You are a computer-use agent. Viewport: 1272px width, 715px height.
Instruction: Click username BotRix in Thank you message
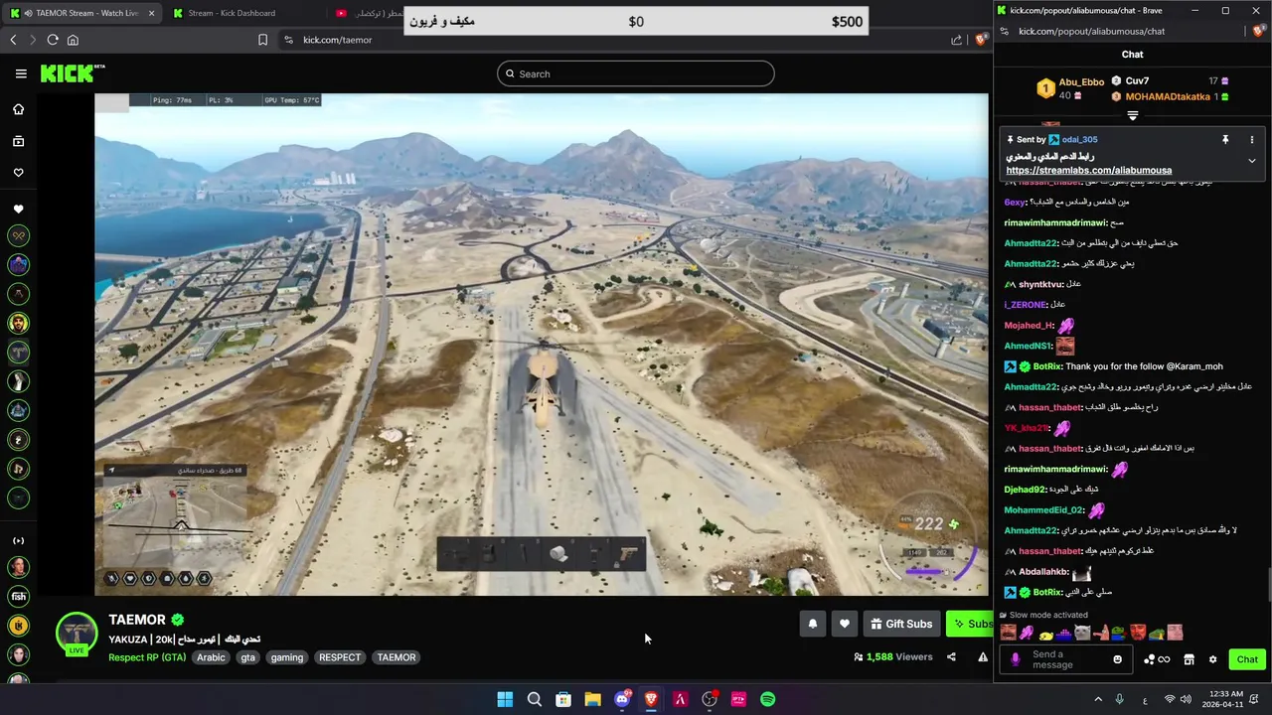pyautogui.click(x=1047, y=366)
